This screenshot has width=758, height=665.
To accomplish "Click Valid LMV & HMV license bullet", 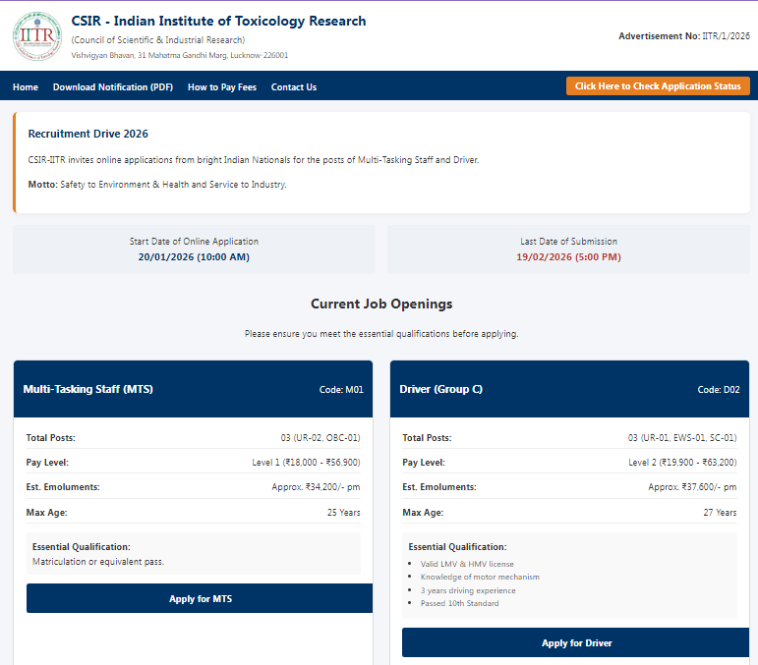I will (467, 564).
